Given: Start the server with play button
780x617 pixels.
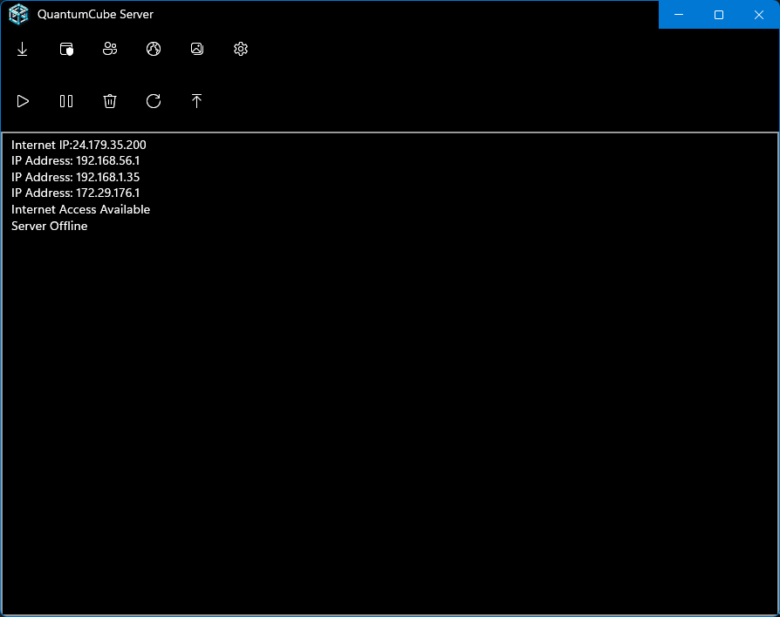Looking at the screenshot, I should pyautogui.click(x=23, y=101).
